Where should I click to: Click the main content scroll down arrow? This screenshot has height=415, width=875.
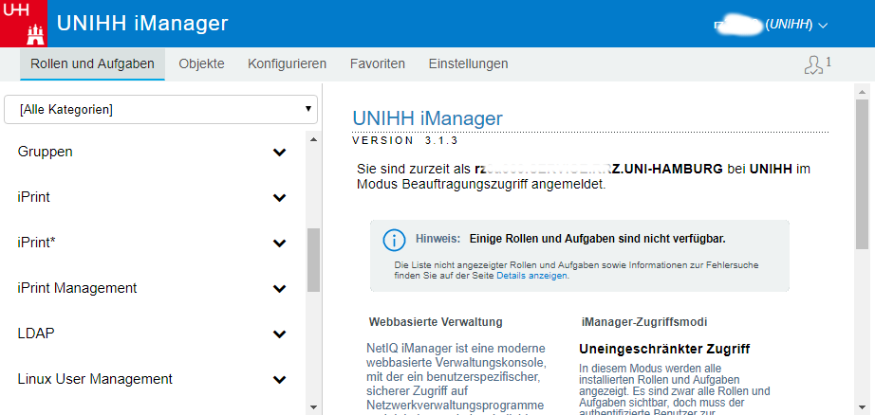[x=862, y=407]
